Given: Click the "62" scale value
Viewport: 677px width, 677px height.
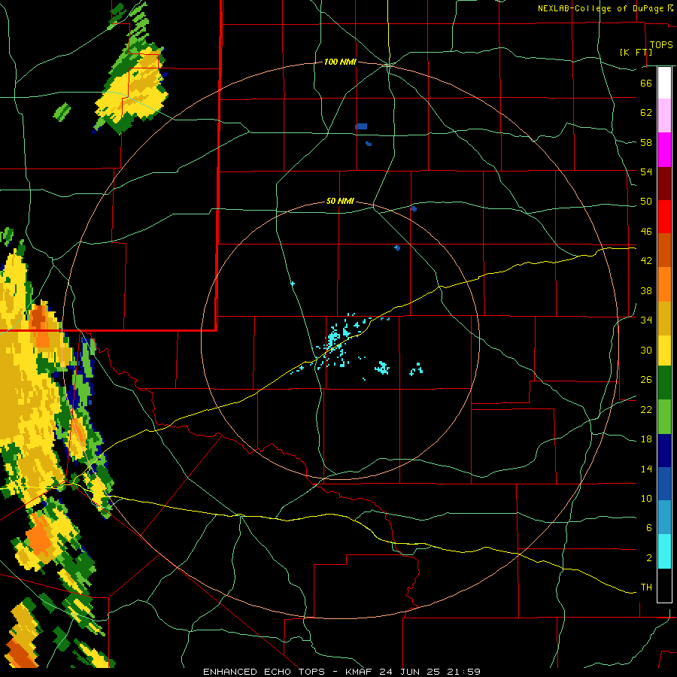Looking at the screenshot, I should [646, 113].
